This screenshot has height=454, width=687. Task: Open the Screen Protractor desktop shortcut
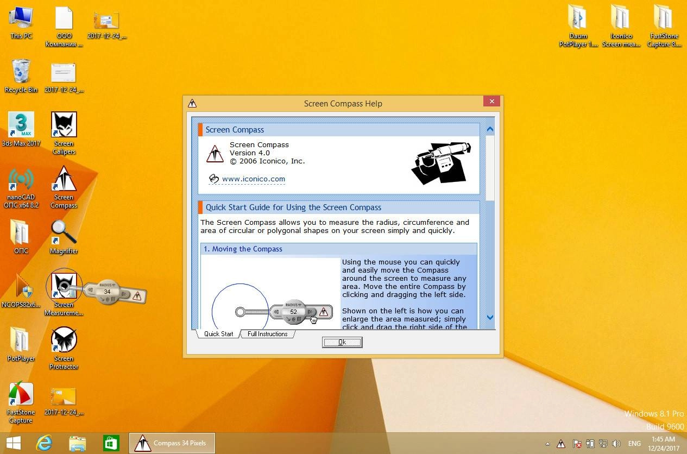pyautogui.click(x=64, y=348)
